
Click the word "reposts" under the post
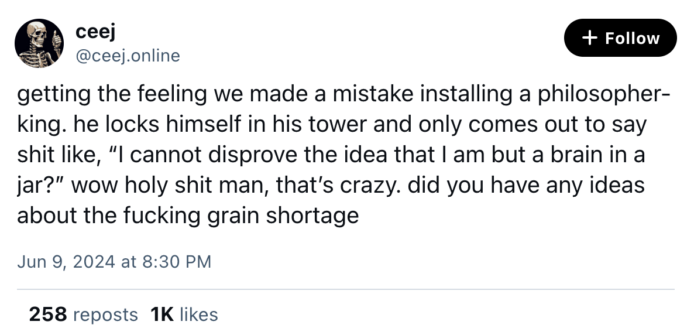[106, 315]
